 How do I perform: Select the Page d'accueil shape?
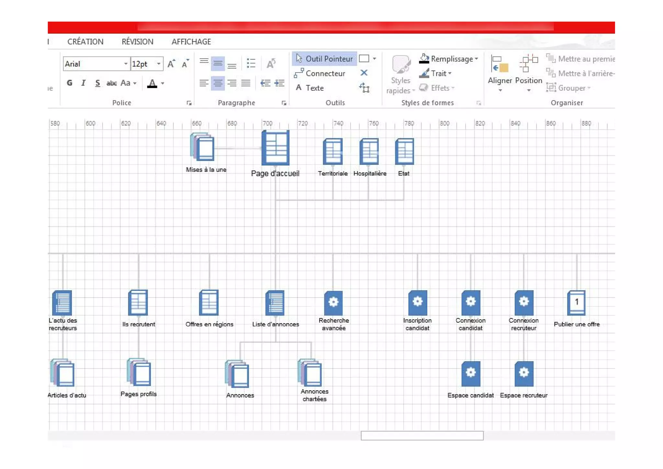tap(275, 148)
